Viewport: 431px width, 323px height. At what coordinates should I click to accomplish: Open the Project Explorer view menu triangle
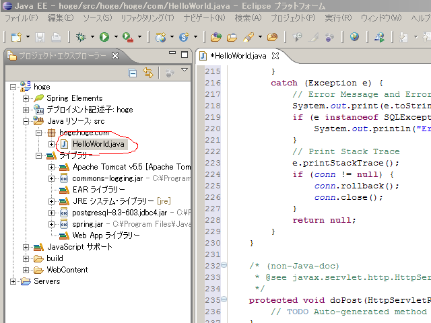click(185, 71)
